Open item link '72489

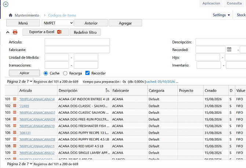point(24,106)
